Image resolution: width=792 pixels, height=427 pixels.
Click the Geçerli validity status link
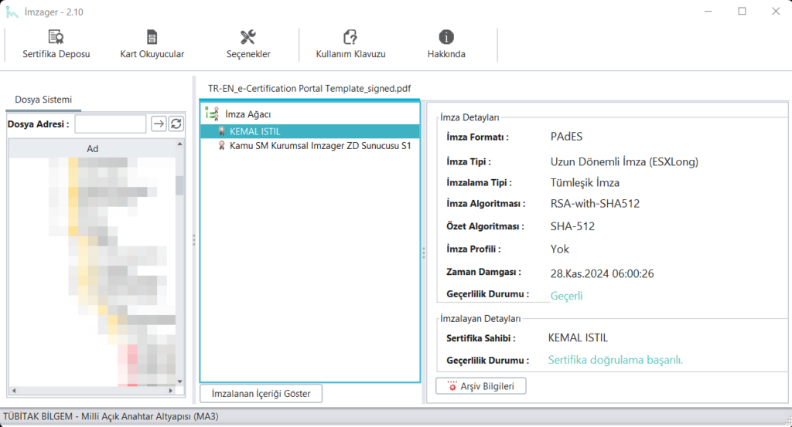point(567,296)
